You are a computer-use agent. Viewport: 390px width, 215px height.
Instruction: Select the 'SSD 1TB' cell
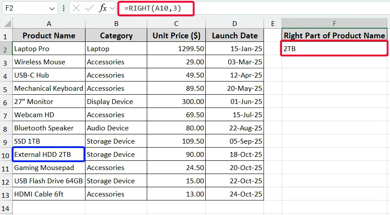[x=49, y=141]
